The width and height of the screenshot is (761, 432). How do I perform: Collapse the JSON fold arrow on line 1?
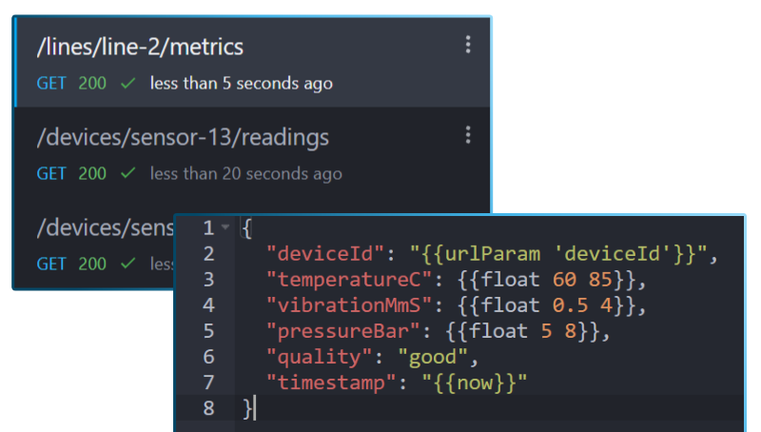(225, 227)
